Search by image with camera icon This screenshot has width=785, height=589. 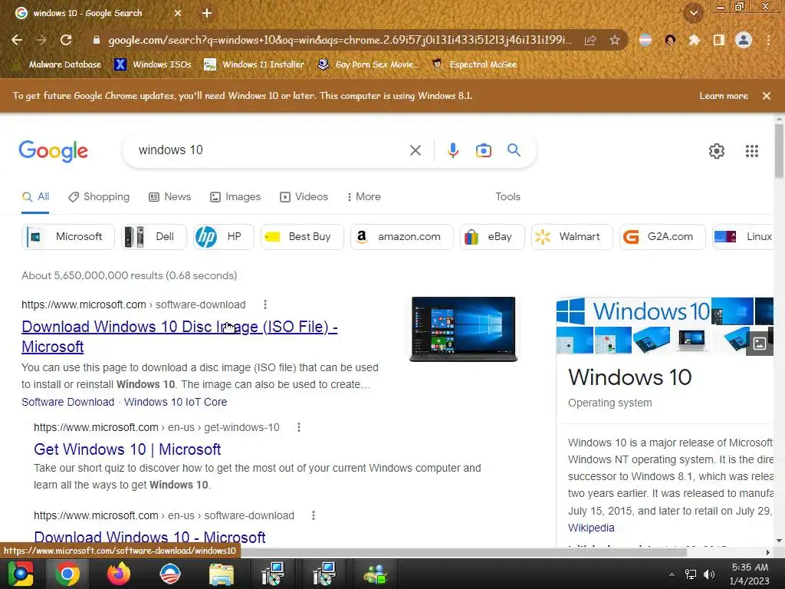[x=483, y=150]
